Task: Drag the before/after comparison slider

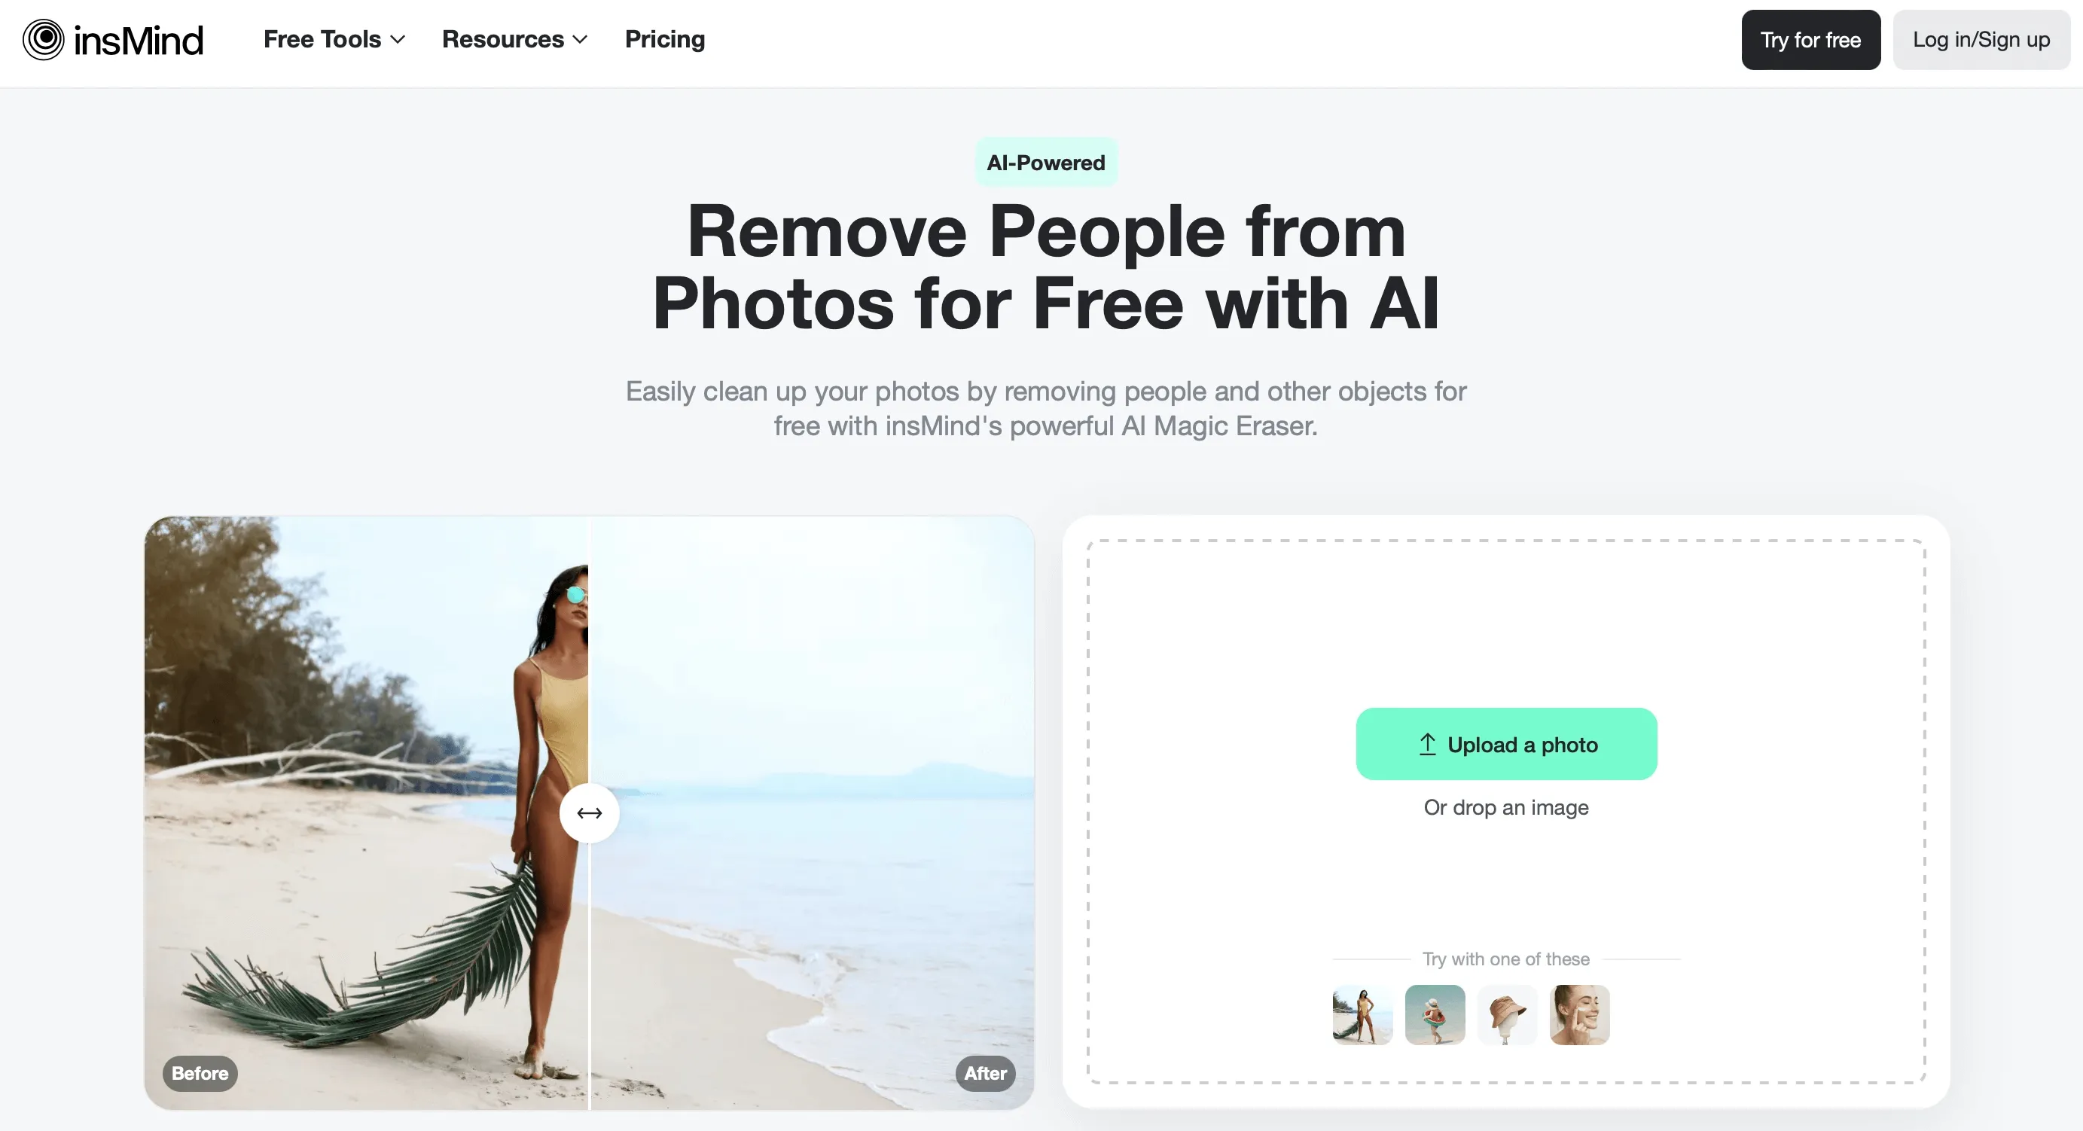Action: [587, 812]
